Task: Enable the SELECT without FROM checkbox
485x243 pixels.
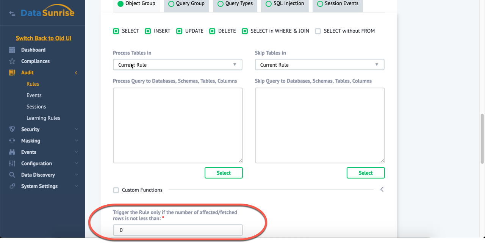Action: 318,31
